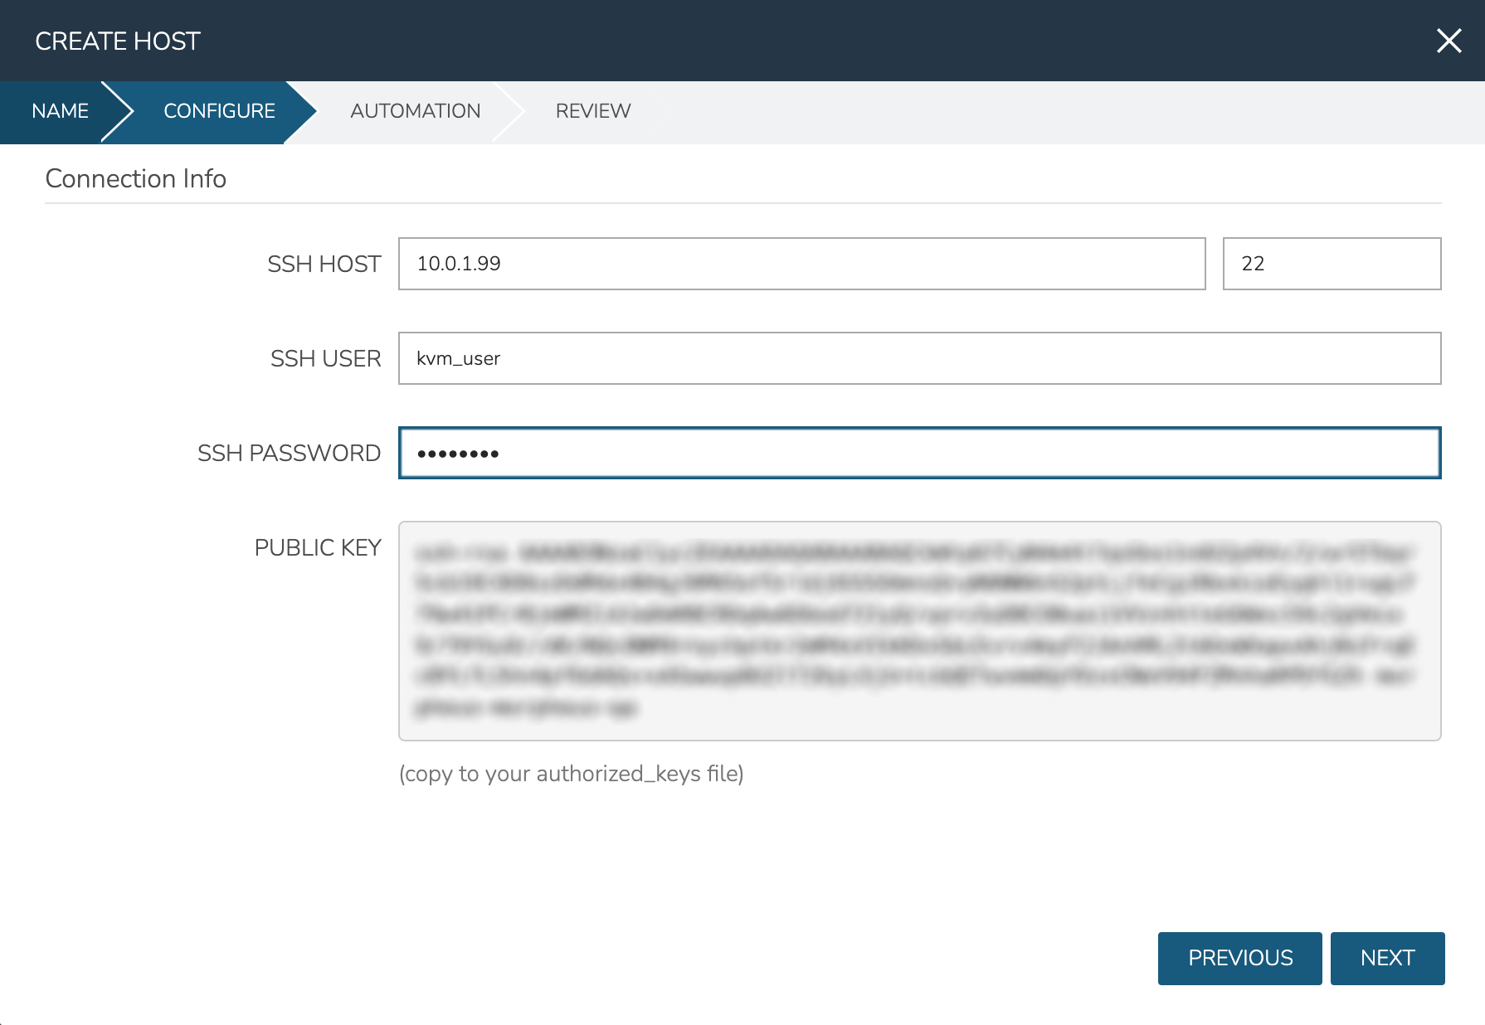Click the Connection Info section heading

pyautogui.click(x=135, y=178)
